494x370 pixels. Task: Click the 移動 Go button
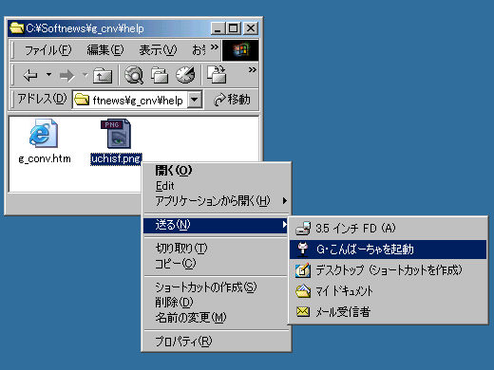[x=232, y=100]
